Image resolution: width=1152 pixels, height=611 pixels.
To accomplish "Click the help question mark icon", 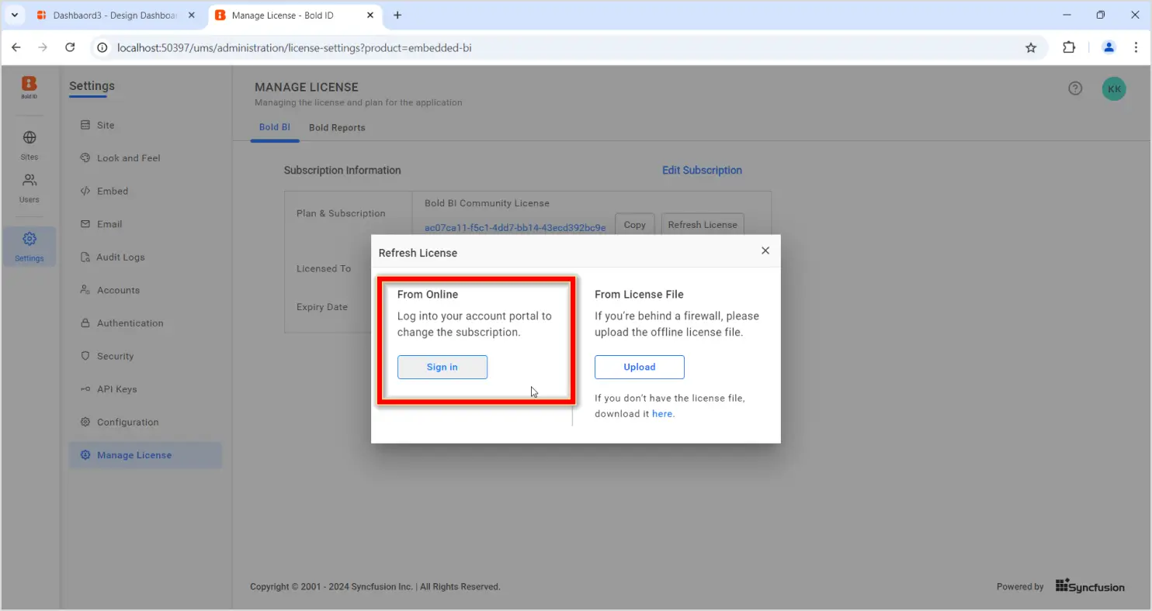I will pos(1075,88).
